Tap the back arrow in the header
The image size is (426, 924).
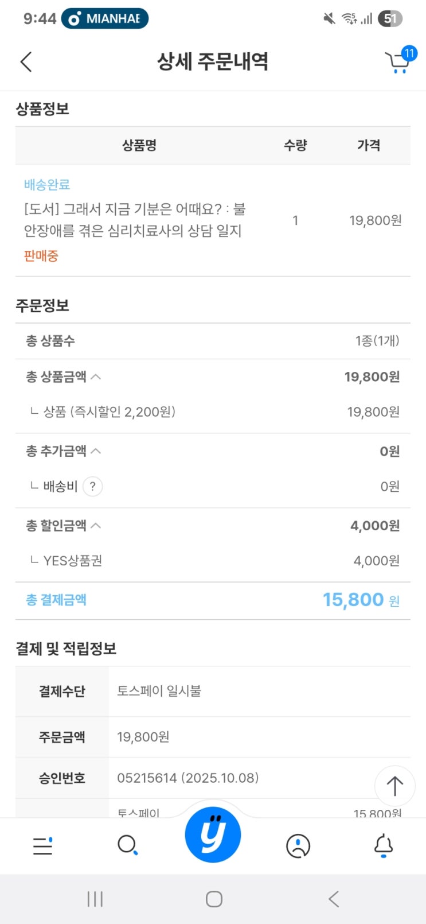coord(26,62)
